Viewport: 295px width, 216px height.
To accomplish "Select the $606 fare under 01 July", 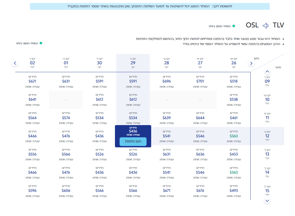I will click(x=66, y=191).
